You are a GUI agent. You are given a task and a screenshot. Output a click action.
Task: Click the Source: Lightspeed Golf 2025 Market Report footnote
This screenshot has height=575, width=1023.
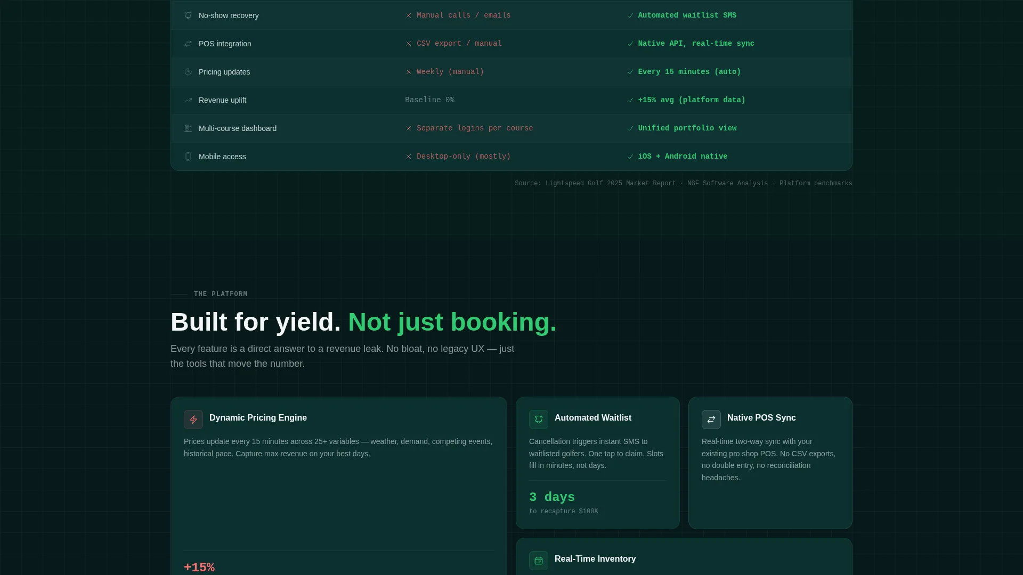coord(684,184)
